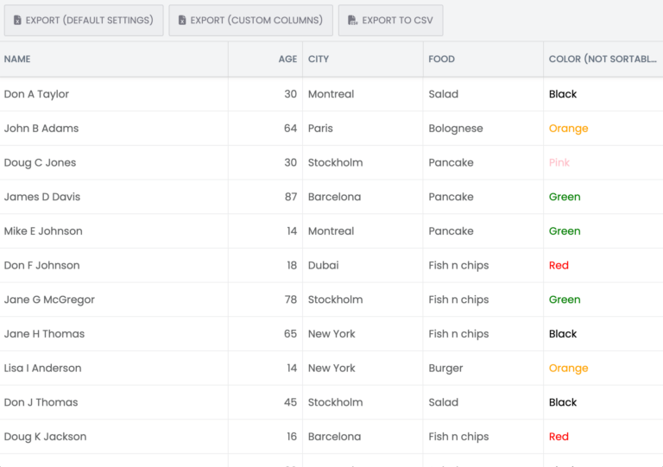The image size is (663, 467).
Task: Click Black color in Don A Taylor row
Action: point(563,94)
